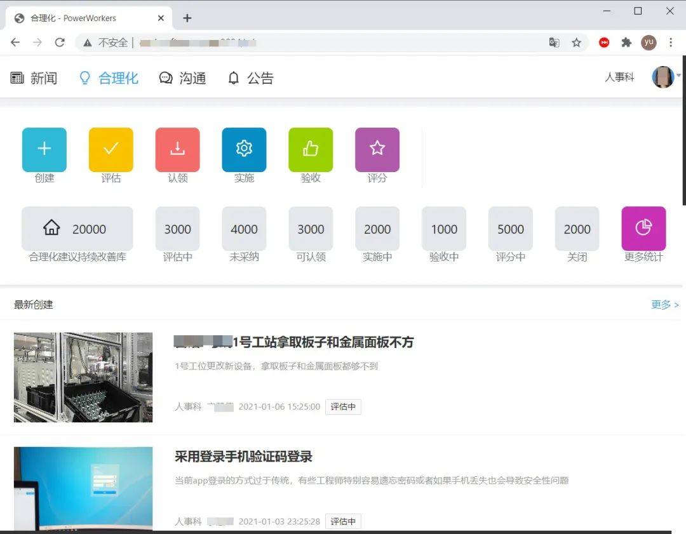686x534 pixels.
Task: Close the 合理化 - PowerWorkers tab
Action: [161, 18]
